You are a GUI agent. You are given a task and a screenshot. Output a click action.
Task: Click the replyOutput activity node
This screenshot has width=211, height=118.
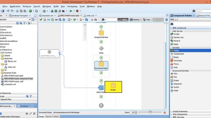pyautogui.click(x=101, y=88)
